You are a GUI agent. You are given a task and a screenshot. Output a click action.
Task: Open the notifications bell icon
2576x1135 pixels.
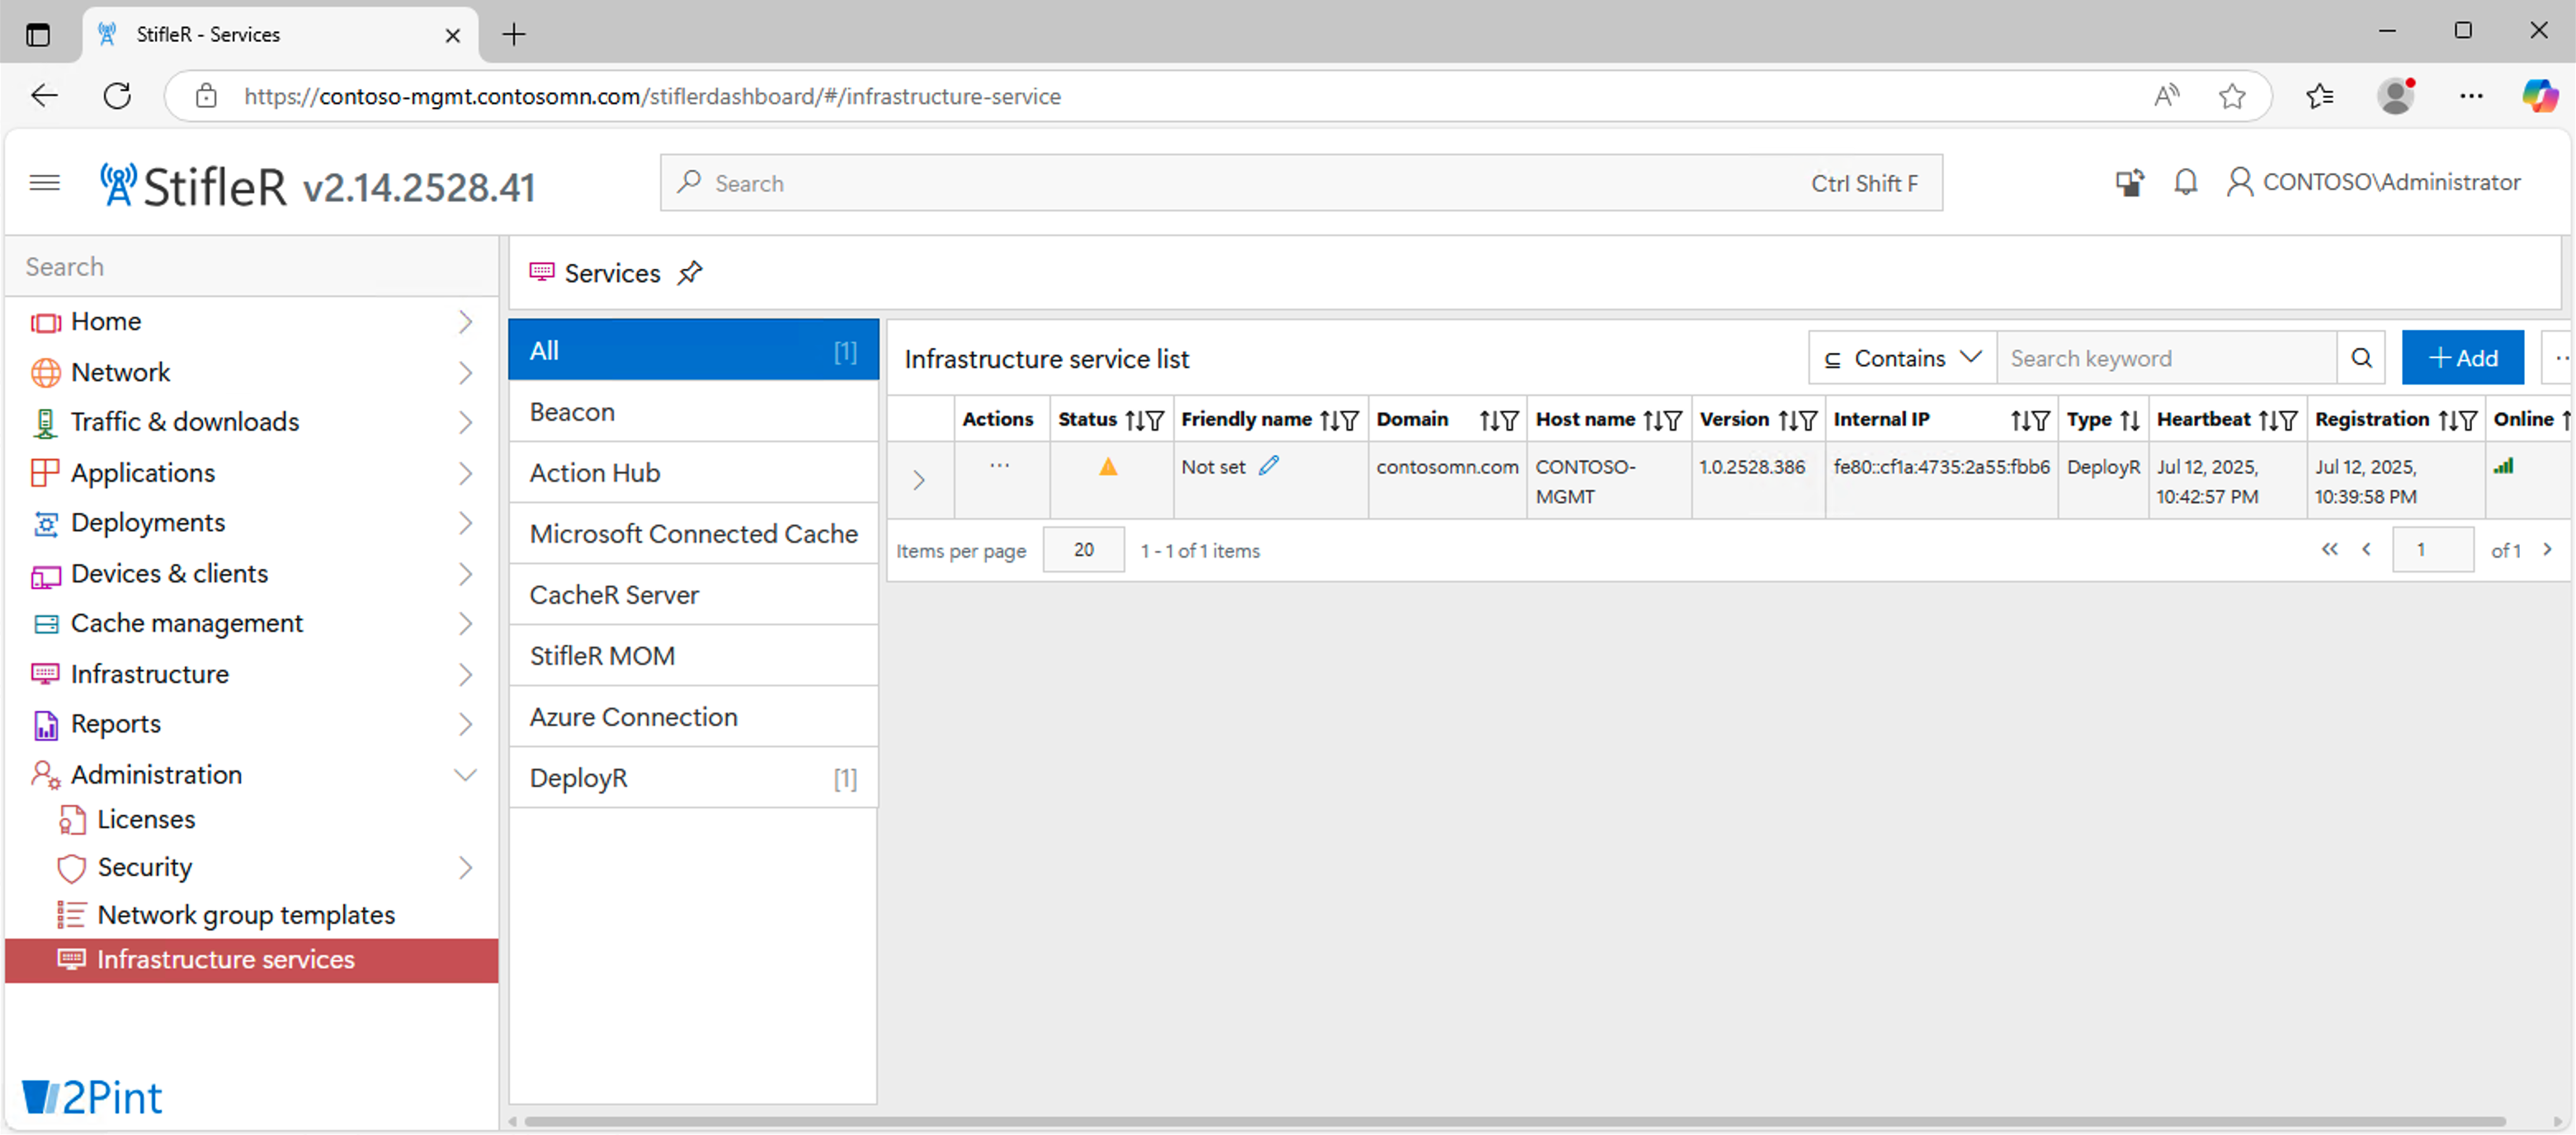pyautogui.click(x=2184, y=182)
